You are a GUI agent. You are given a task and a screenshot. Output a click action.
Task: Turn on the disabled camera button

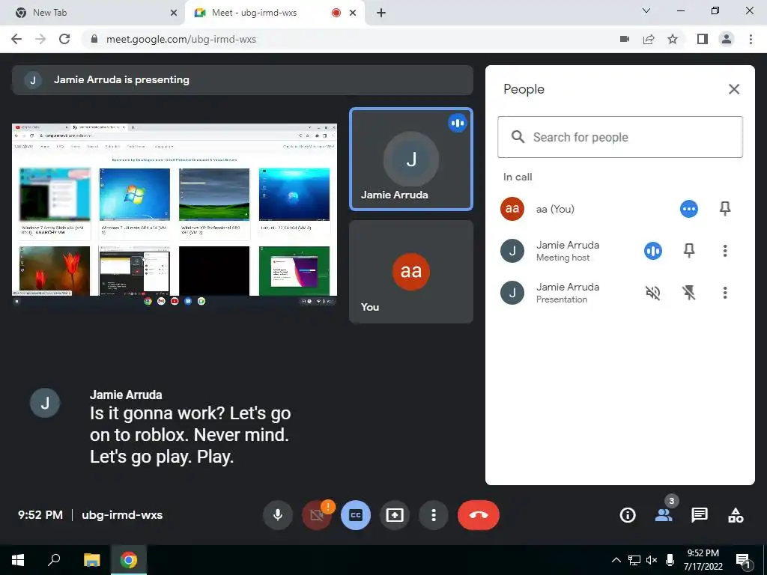317,515
